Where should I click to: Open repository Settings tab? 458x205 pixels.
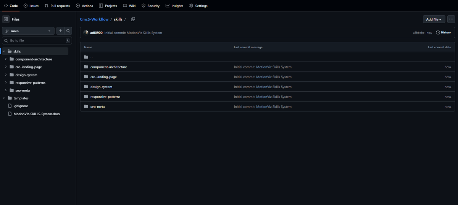point(198,6)
